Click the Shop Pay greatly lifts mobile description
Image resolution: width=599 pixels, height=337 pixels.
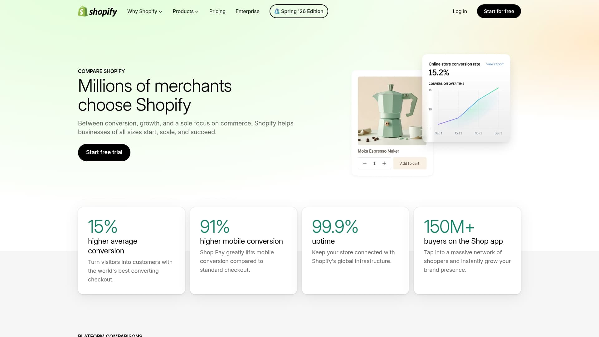237,261
